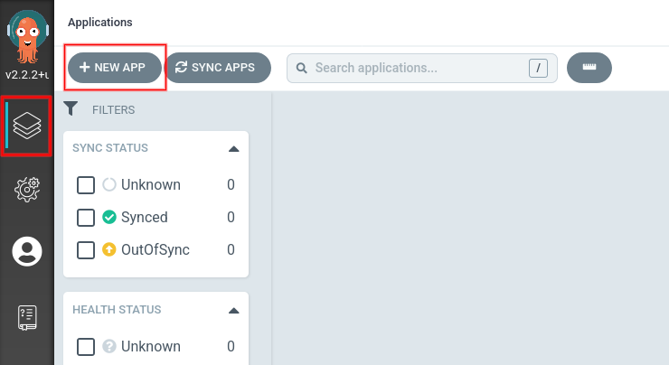669x365 pixels.
Task: Click the OutOfSync label text
Action: [x=155, y=250]
